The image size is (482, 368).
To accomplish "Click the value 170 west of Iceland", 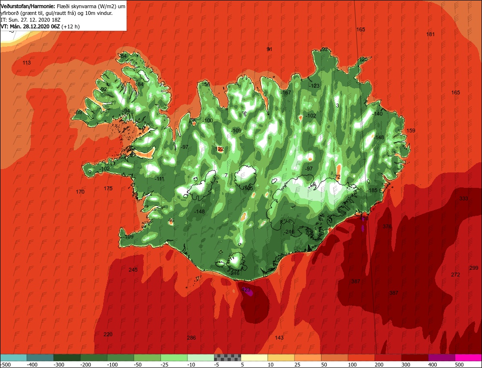I will (x=80, y=192).
